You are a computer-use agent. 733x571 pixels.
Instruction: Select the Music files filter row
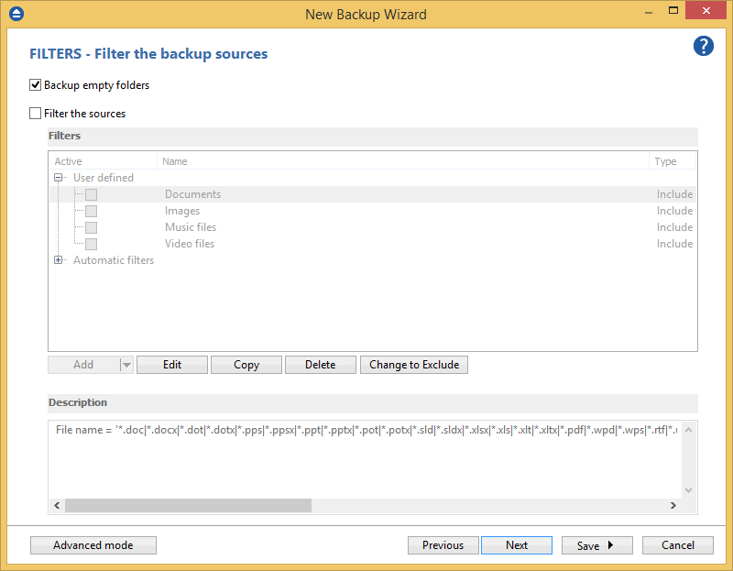[191, 227]
